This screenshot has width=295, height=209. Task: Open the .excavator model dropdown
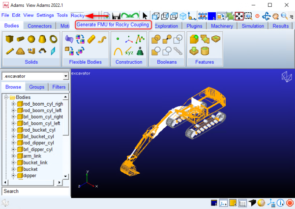66,76
